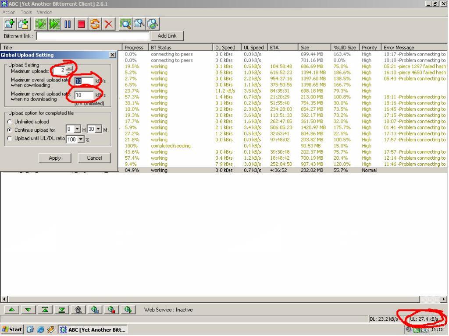Click upload rate field when no downloading

pyautogui.click(x=84, y=95)
